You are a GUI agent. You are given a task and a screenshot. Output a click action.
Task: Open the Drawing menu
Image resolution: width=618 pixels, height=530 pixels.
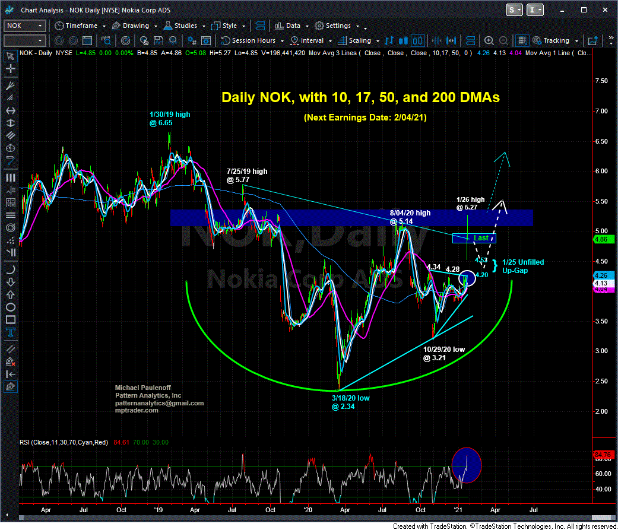[x=131, y=26]
